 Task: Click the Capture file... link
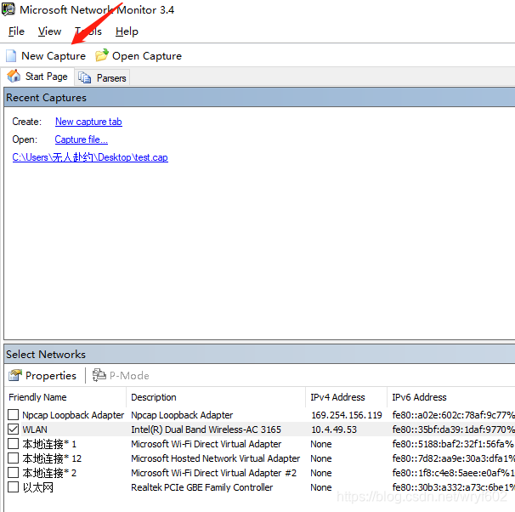click(x=81, y=139)
